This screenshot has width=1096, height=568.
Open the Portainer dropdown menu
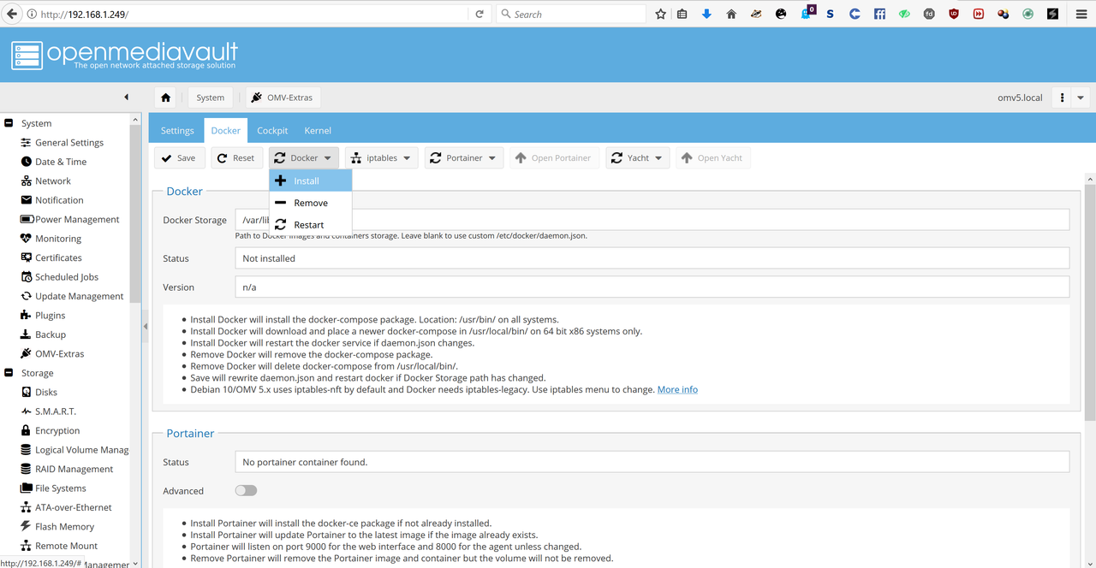(x=464, y=158)
